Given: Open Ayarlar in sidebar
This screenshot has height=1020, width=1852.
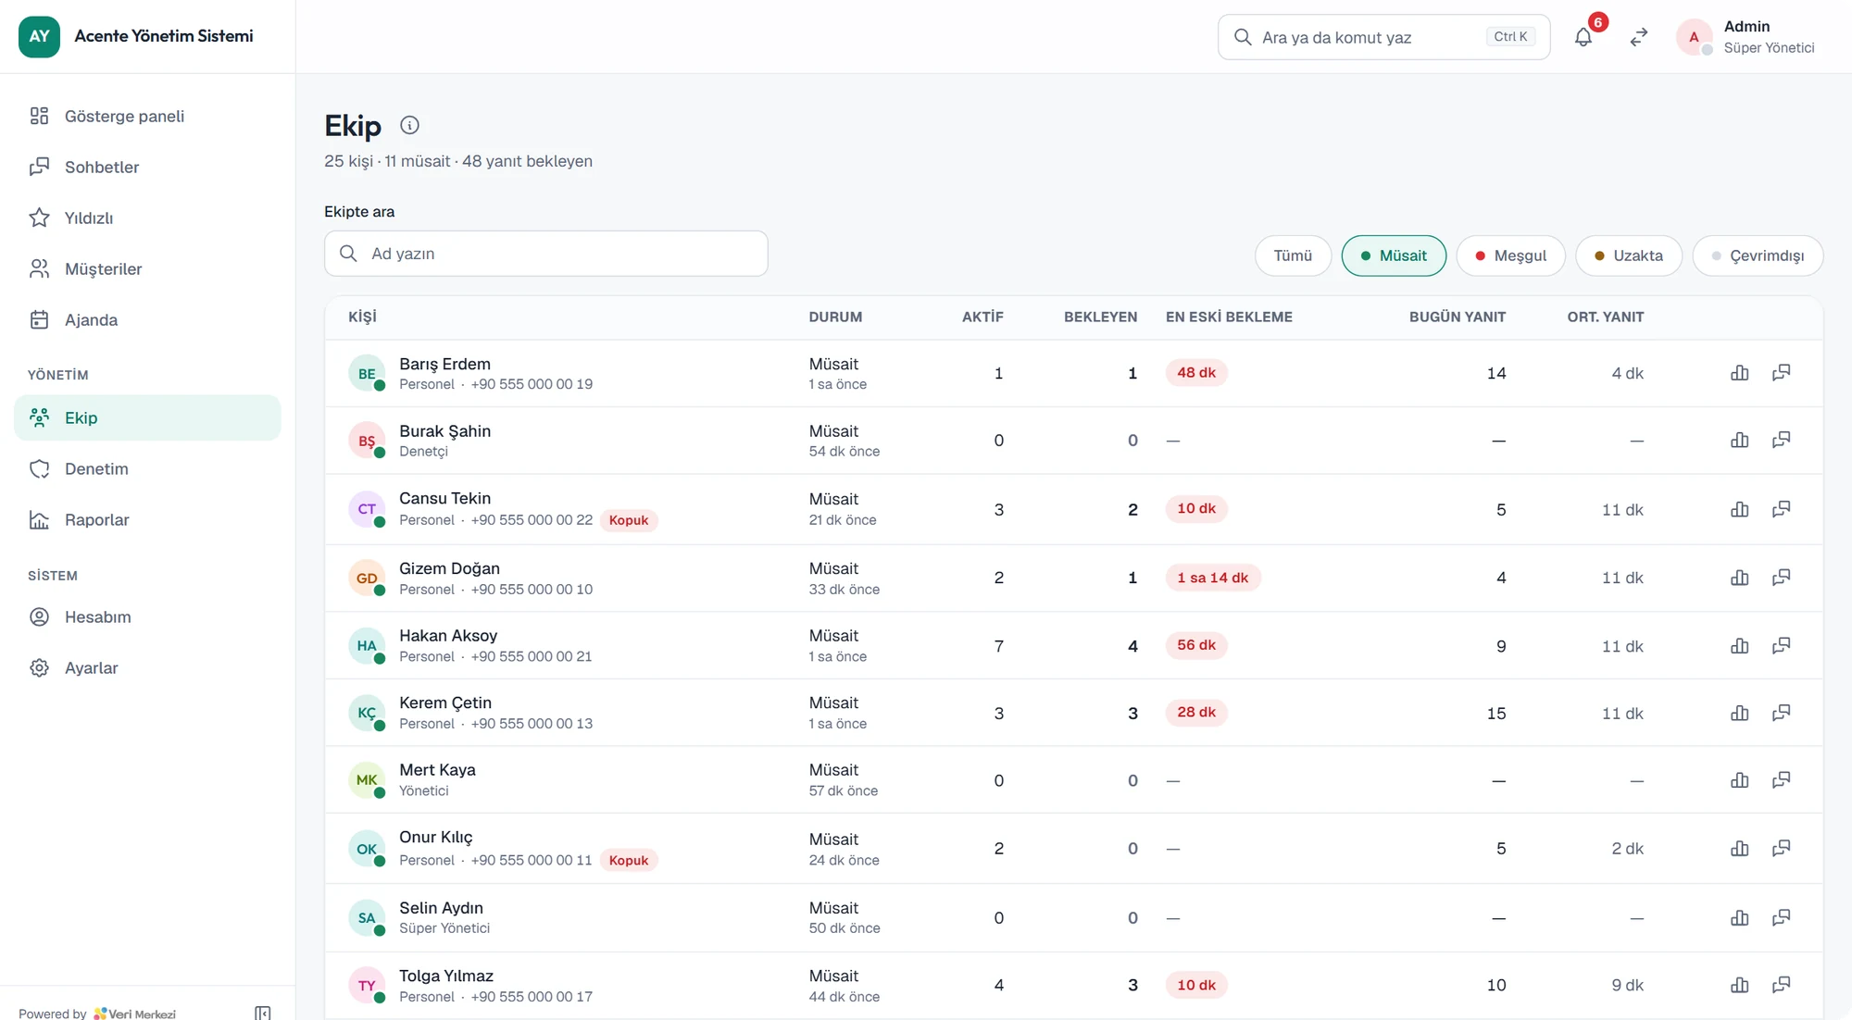Looking at the screenshot, I should point(147,667).
